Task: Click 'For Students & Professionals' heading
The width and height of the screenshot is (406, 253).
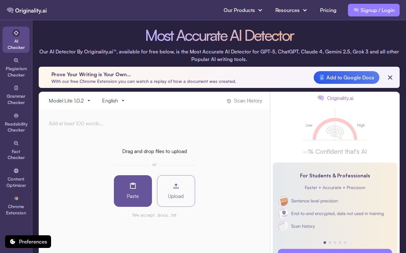Action: [335, 176]
